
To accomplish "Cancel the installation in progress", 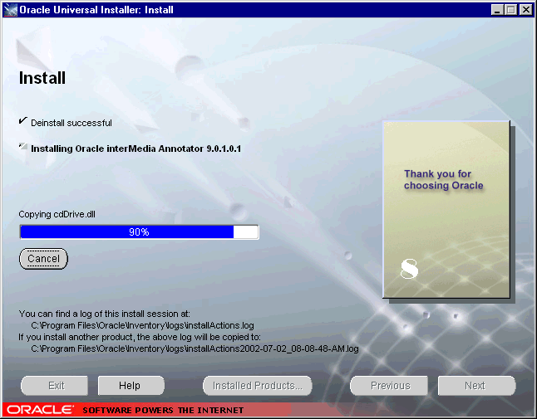I will click(x=43, y=259).
